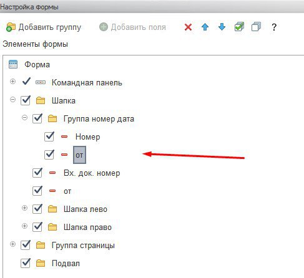Uncheck the Шапка право checkbox

pyautogui.click(x=37, y=227)
